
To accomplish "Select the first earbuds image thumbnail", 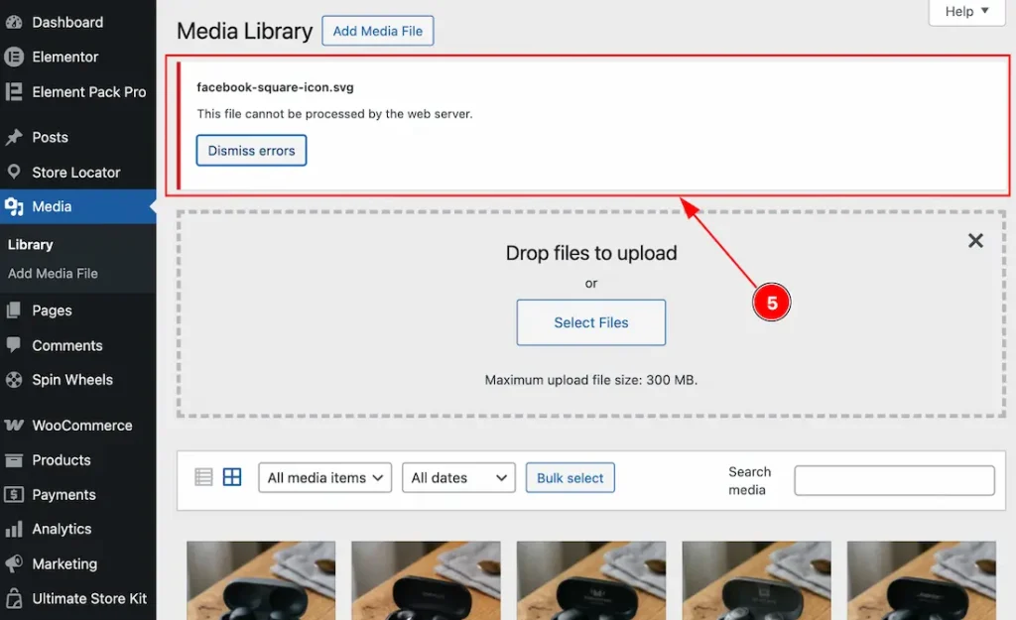I will pos(261,580).
